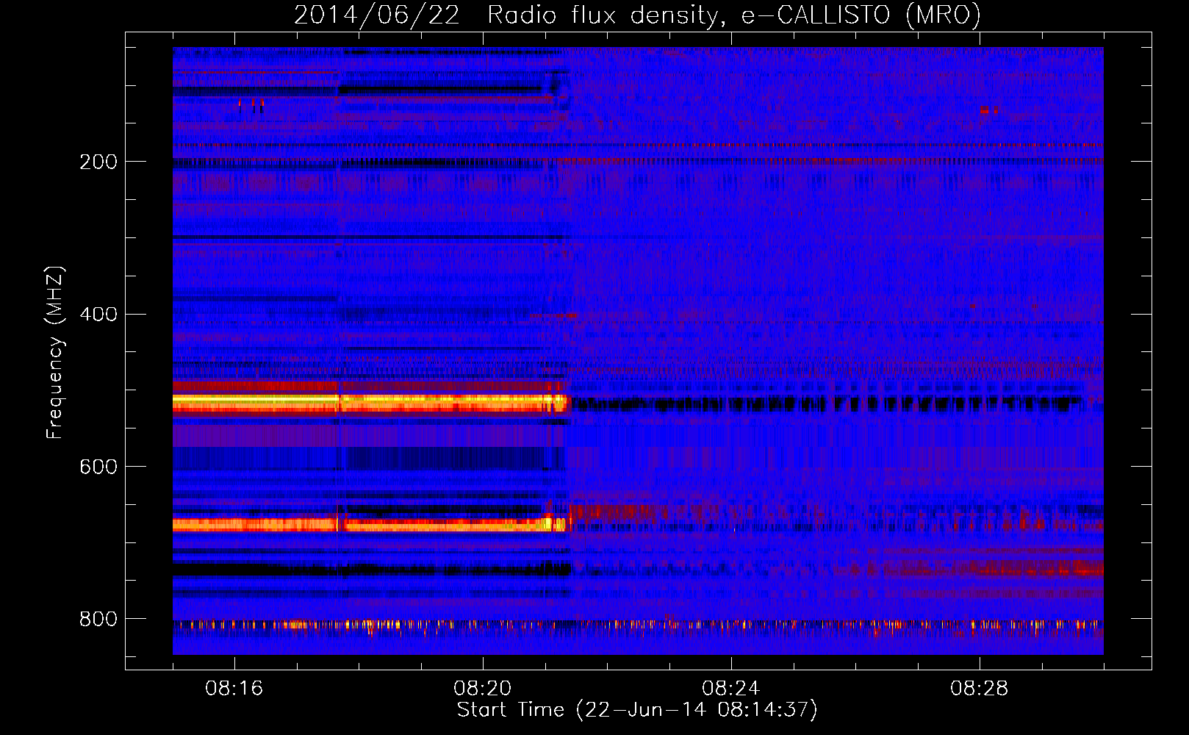Click the 800 frequency tick label

(98, 619)
